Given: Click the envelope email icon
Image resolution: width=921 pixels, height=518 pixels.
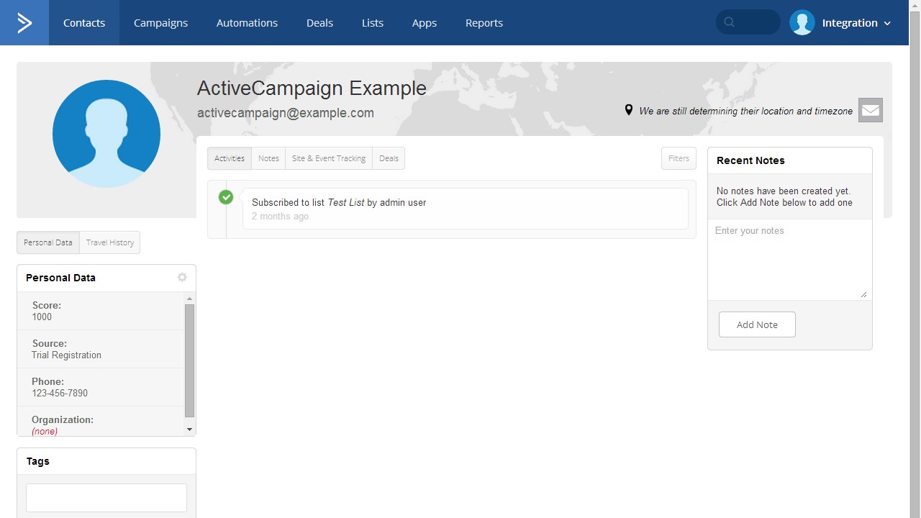Looking at the screenshot, I should coord(871,110).
